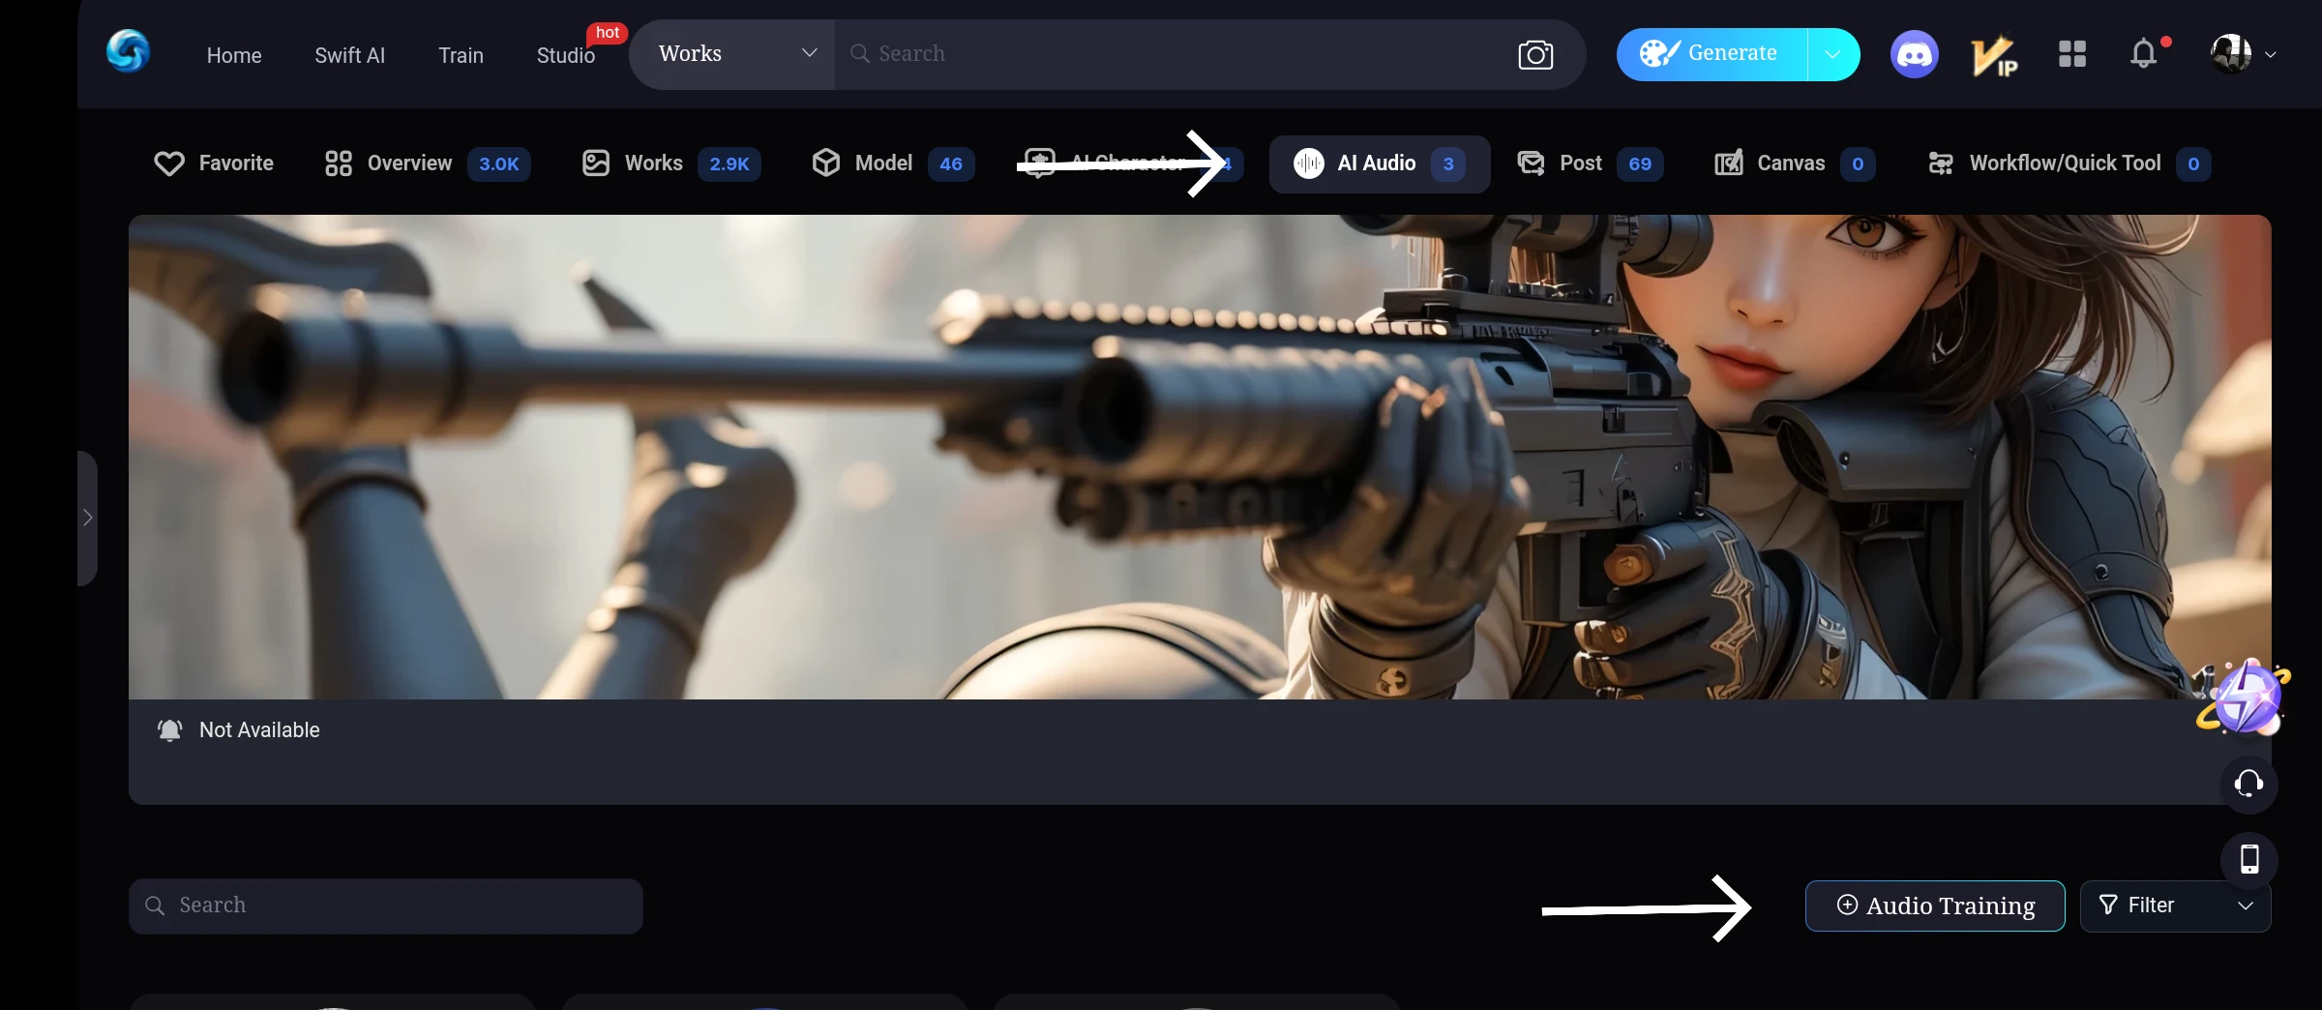The width and height of the screenshot is (2322, 1010).
Task: Click the 2.9K Works count badge
Action: 729,163
